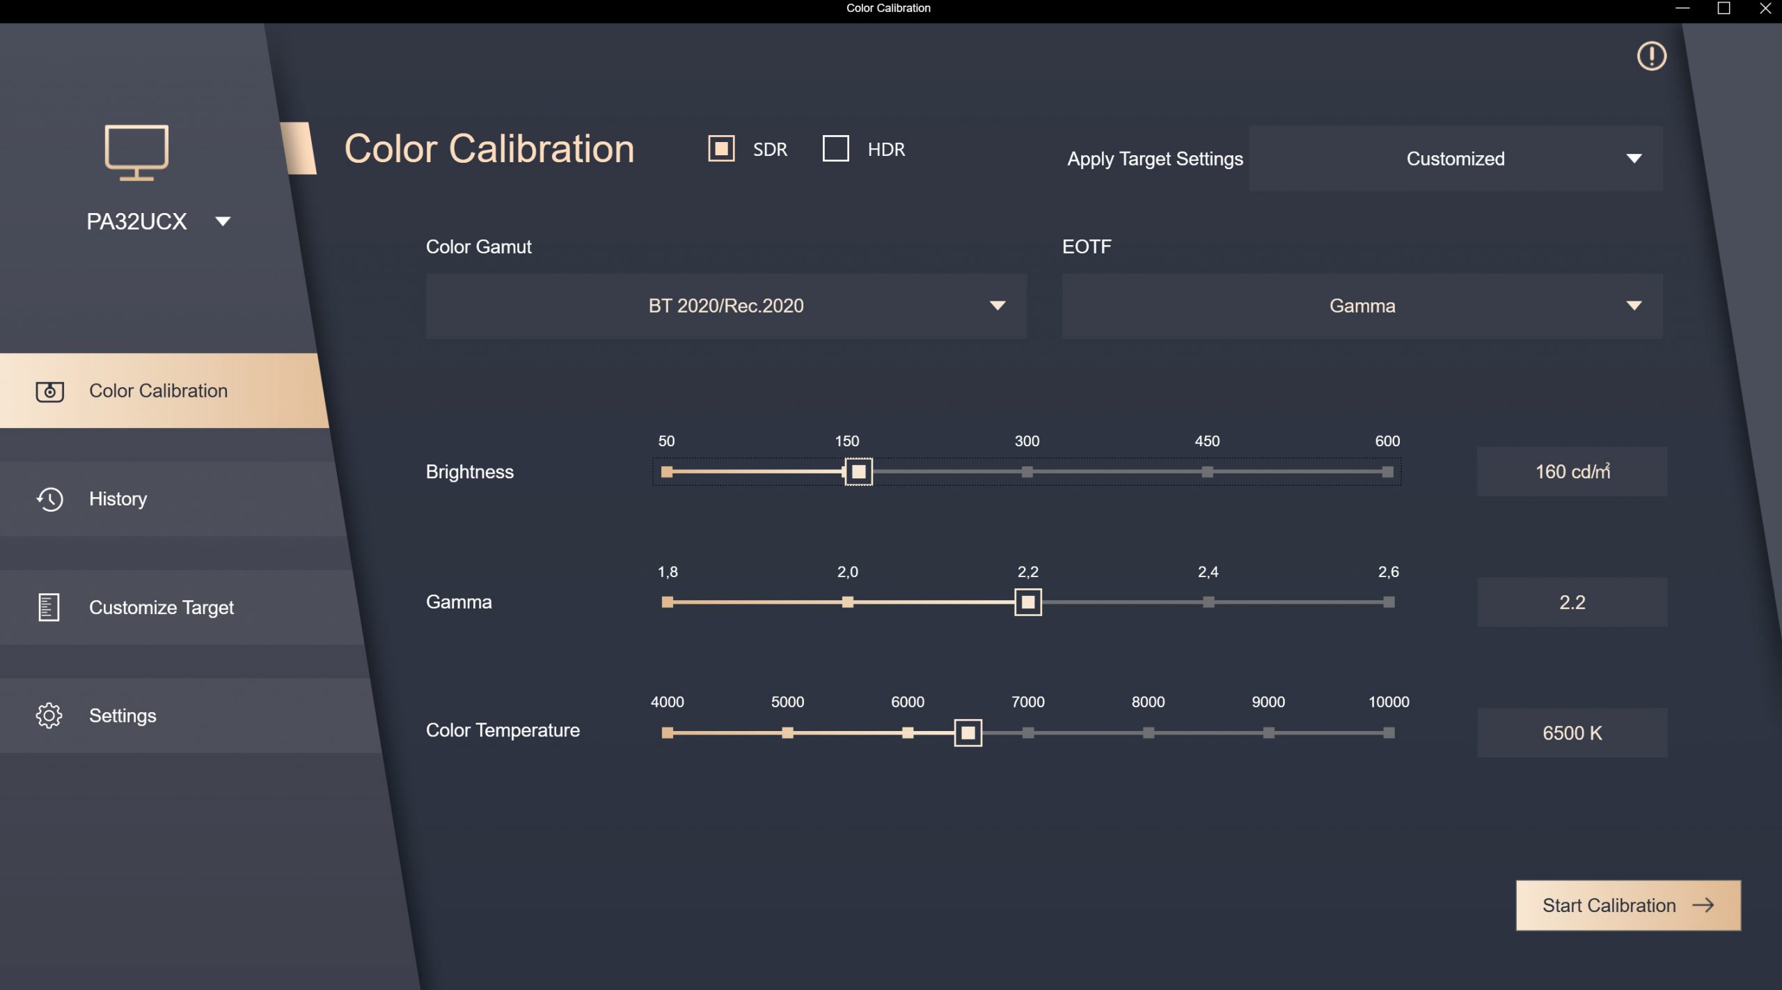Screen dimensions: 1782x990
Task: Open the info exclamation icon at top right
Action: pyautogui.click(x=1651, y=56)
